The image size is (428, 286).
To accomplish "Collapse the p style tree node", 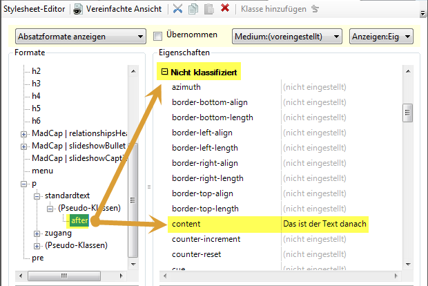I will (25, 183).
